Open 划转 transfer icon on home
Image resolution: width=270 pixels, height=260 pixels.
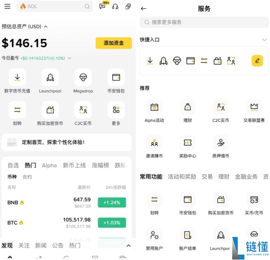coord(17,110)
